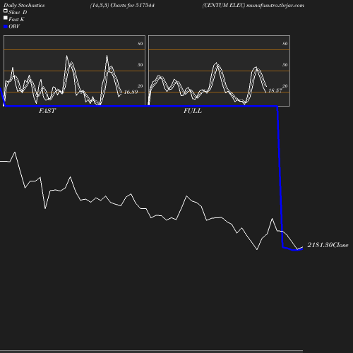The width and height of the screenshot is (353, 353).
Task: Click the 50 axis label in FULL chart
Action: (285, 65)
